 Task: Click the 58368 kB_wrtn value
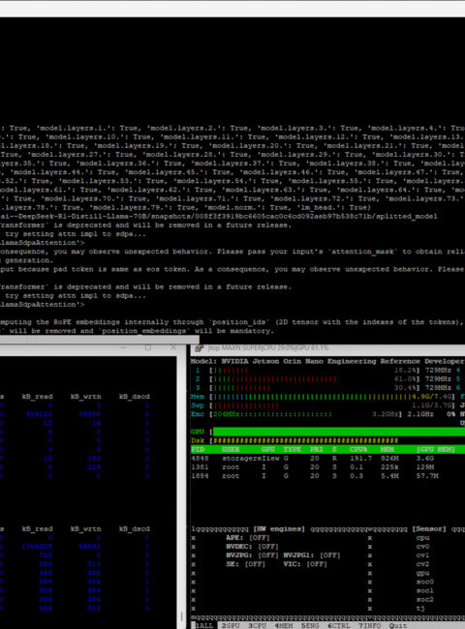(89, 414)
